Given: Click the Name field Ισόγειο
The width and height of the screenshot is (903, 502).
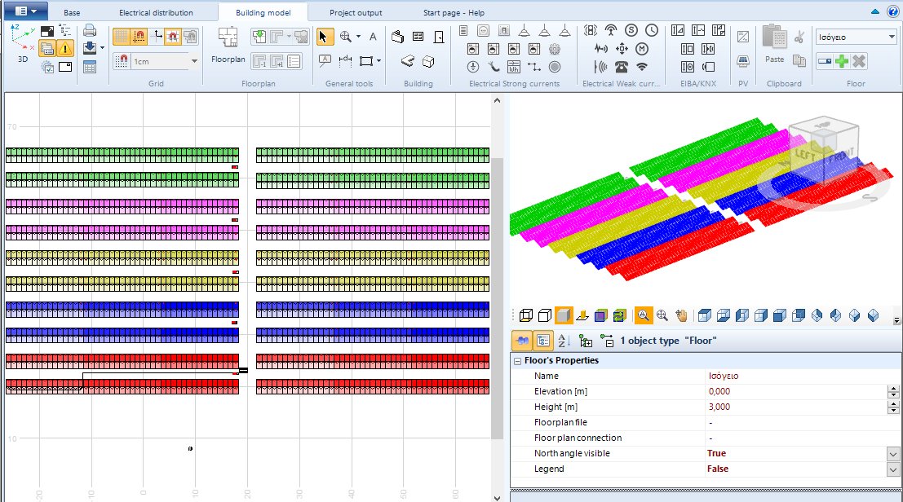Looking at the screenshot, I should [802, 376].
